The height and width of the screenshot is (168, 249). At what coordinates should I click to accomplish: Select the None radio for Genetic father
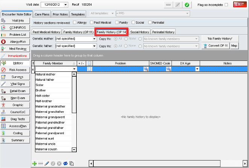point(126,46)
